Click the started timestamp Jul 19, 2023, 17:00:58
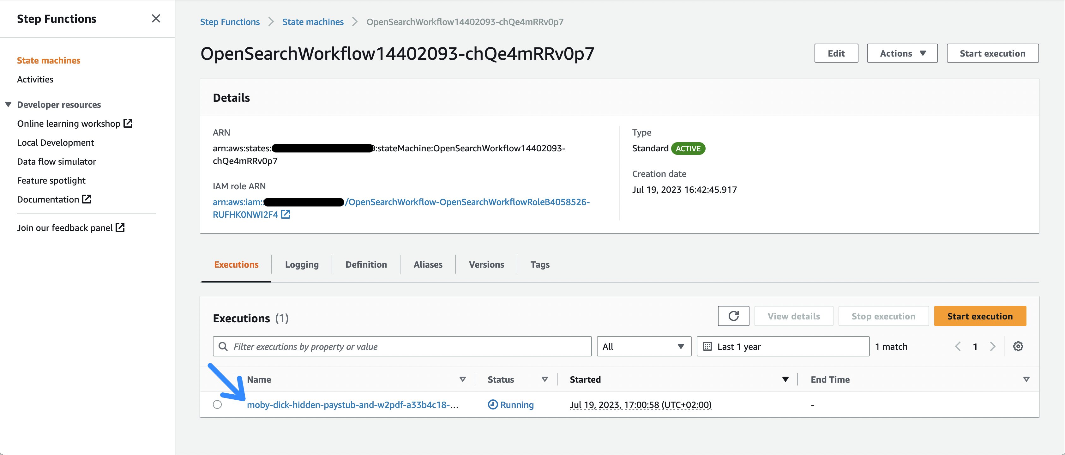Viewport: 1065px width, 455px height. [x=641, y=405]
